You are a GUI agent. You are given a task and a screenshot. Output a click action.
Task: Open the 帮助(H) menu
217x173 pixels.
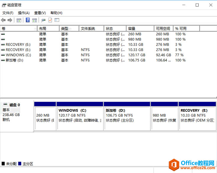56,13
